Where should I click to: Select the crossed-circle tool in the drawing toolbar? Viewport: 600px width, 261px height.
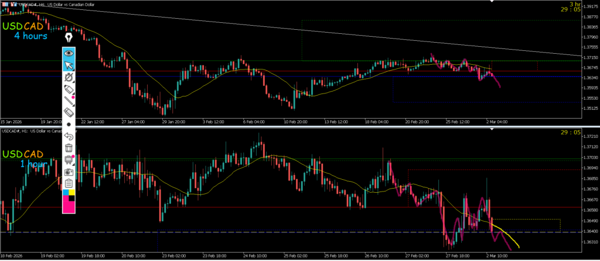(x=69, y=77)
